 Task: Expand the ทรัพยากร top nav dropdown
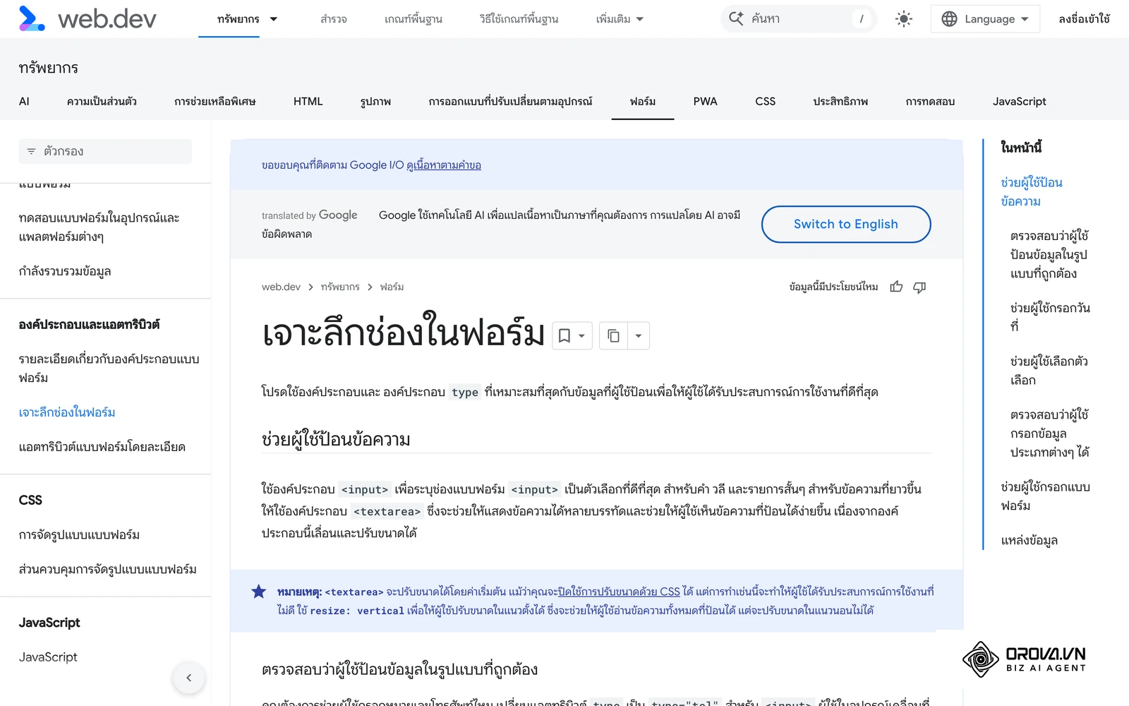click(x=274, y=19)
